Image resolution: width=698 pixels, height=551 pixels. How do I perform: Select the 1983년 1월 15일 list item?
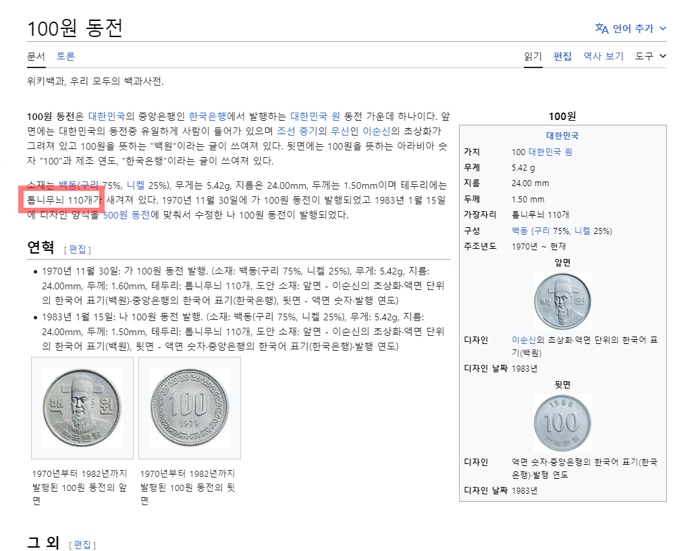243,332
